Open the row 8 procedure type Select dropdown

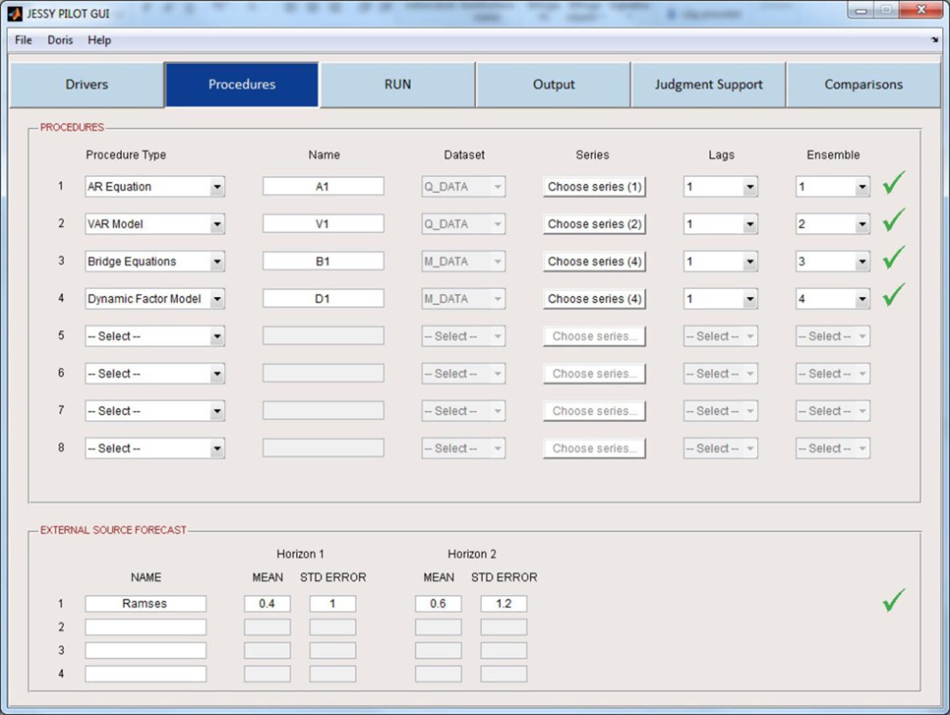(x=154, y=449)
